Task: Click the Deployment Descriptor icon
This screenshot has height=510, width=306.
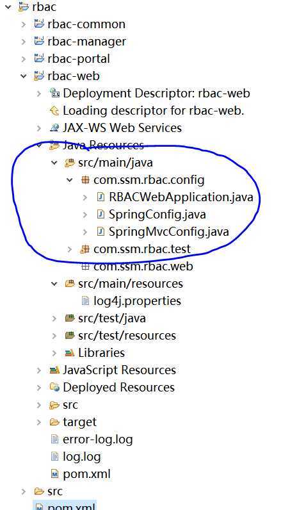Action: [54, 93]
